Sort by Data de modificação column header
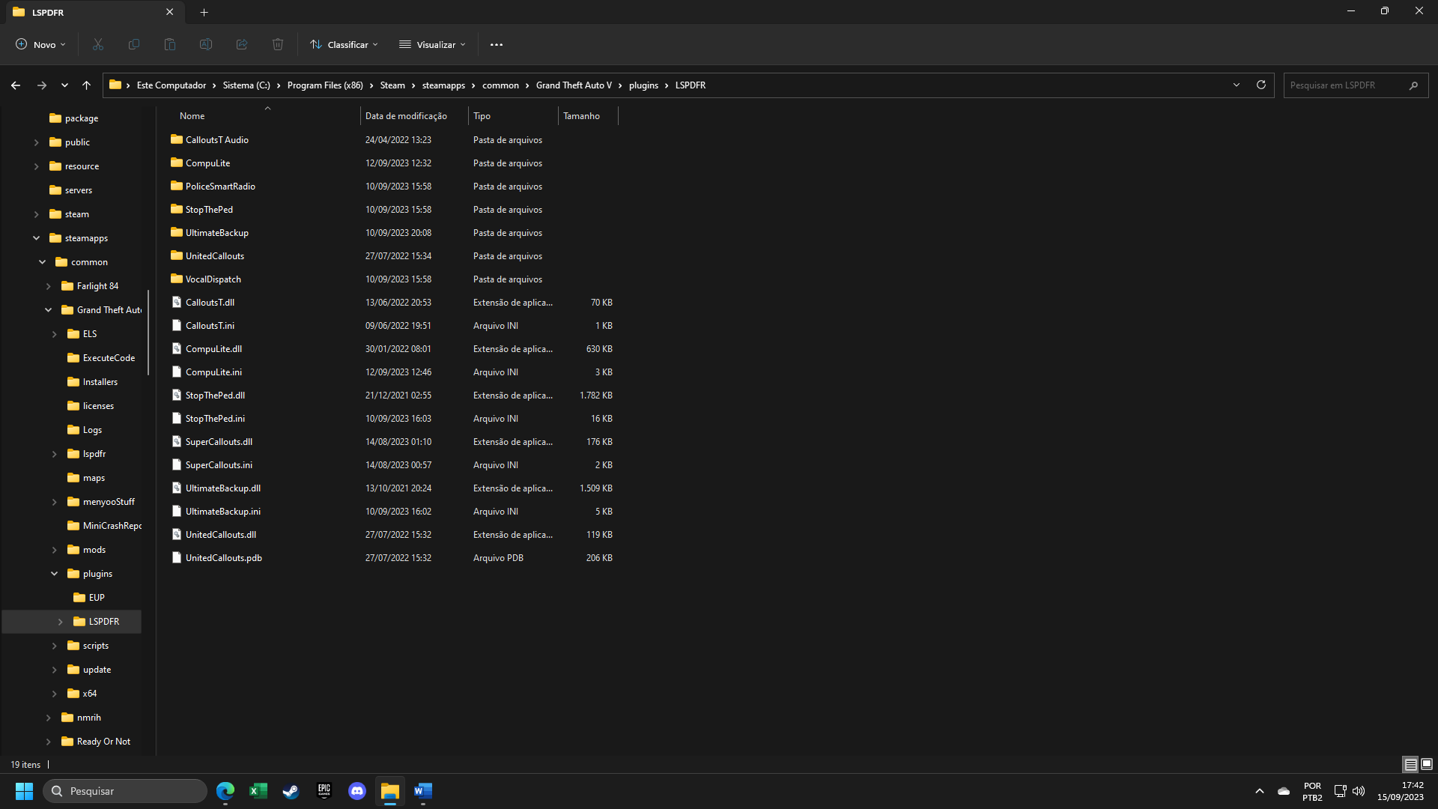Screen dimensions: 1438x809 (406, 116)
